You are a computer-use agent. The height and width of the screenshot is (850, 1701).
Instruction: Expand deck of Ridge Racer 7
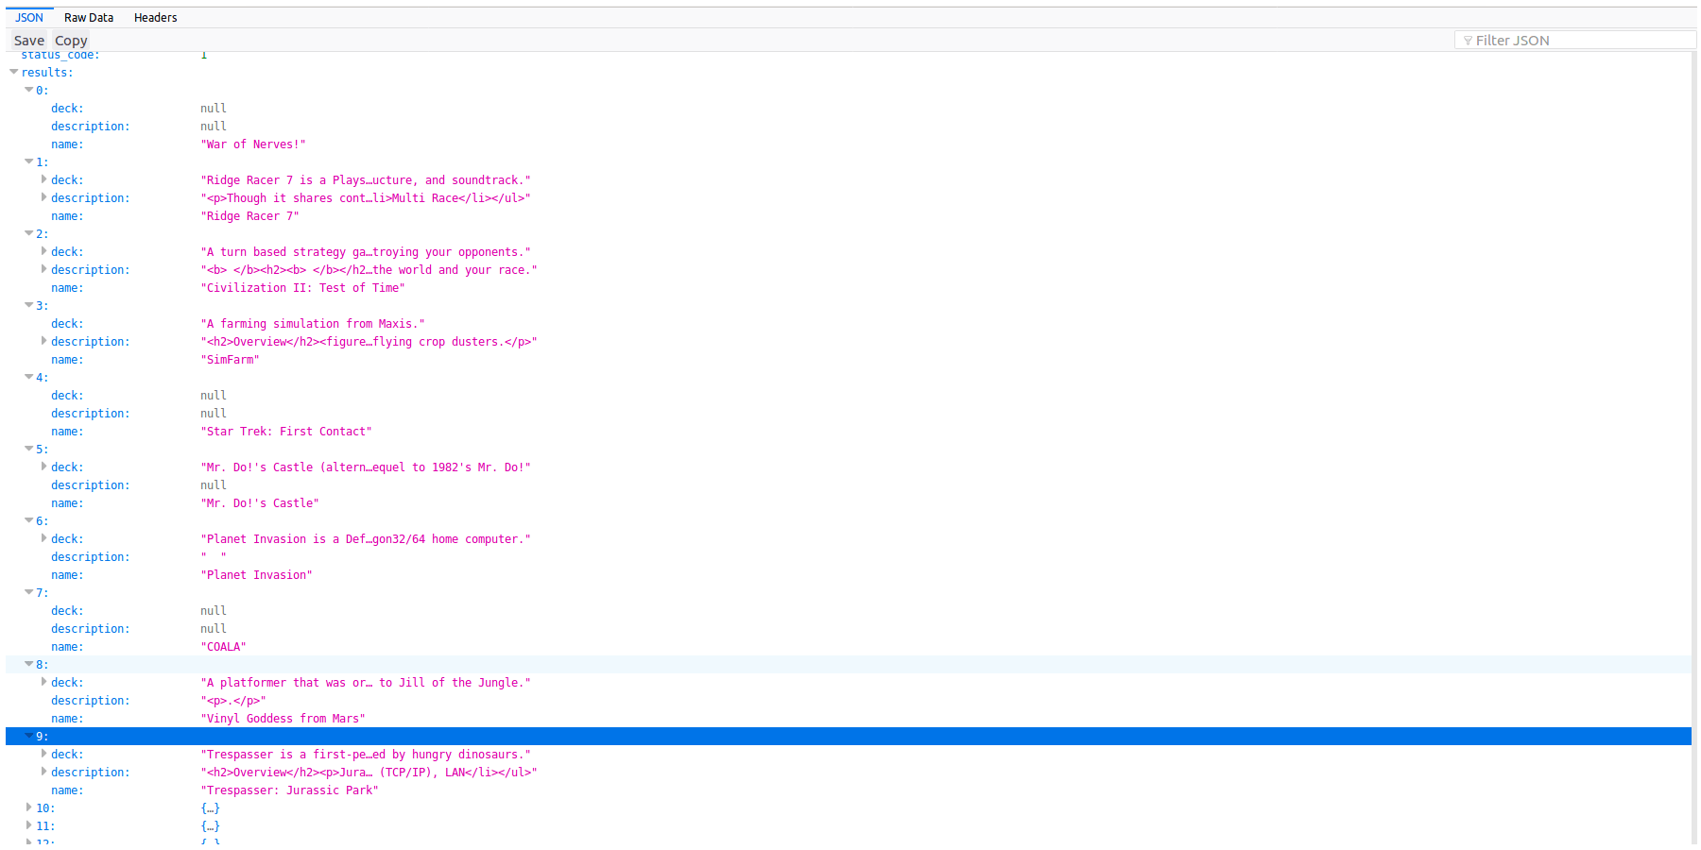click(x=43, y=179)
